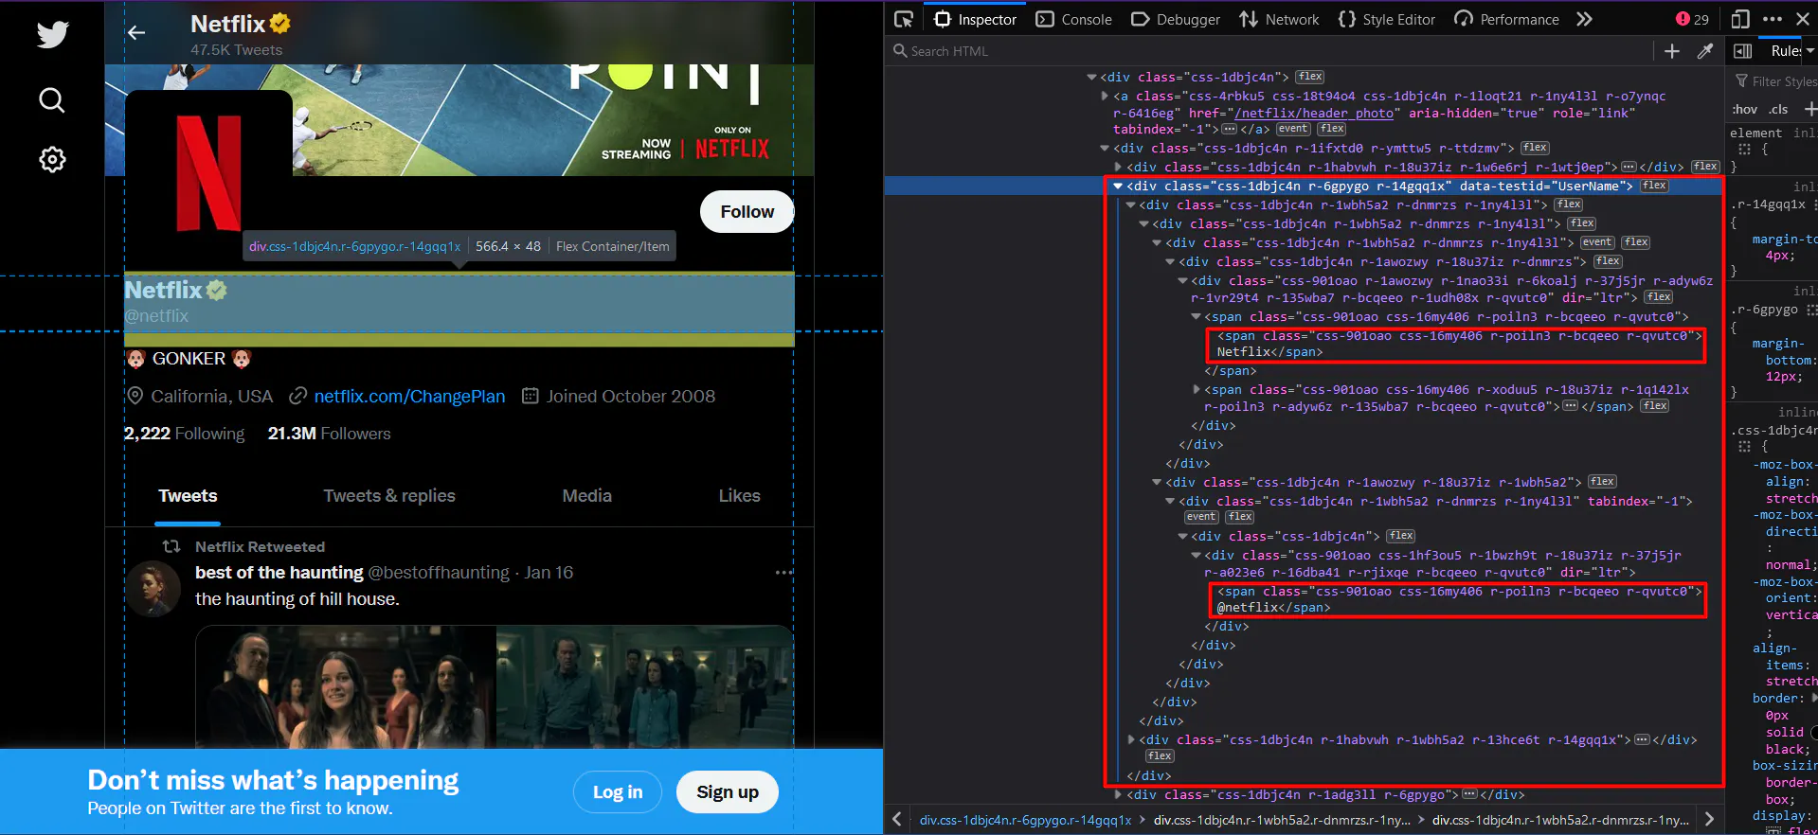Expand the r-xoduu5 span node
The image size is (1818, 835).
(x=1196, y=389)
